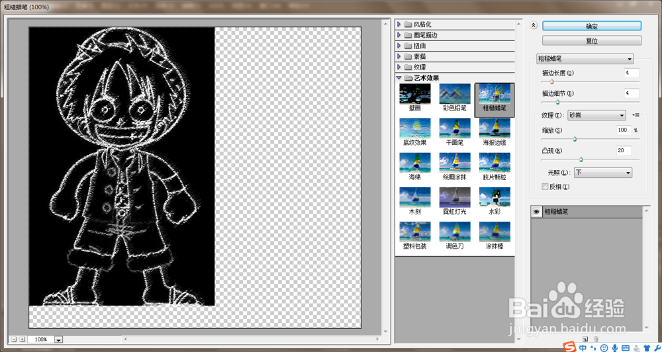Click the microphone voice input icon
This screenshot has width=662, height=352.
[615, 347]
